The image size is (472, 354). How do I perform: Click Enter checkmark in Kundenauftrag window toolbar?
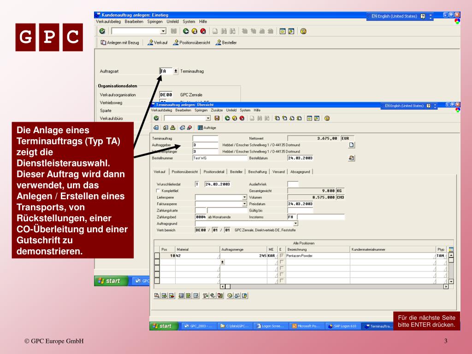(102, 31)
